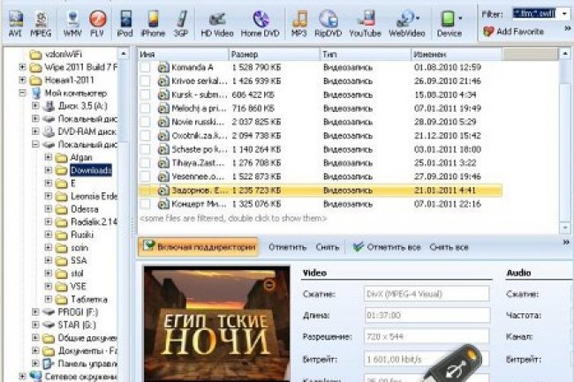Check the box next to Komanda A

(145, 67)
